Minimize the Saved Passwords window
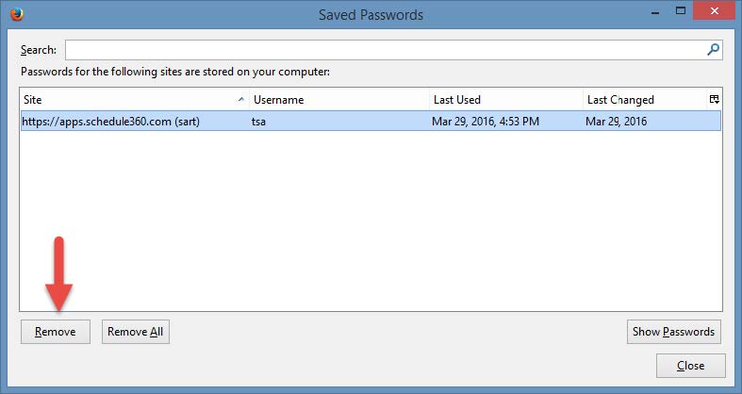Viewport: 742px width, 394px height. (655, 12)
